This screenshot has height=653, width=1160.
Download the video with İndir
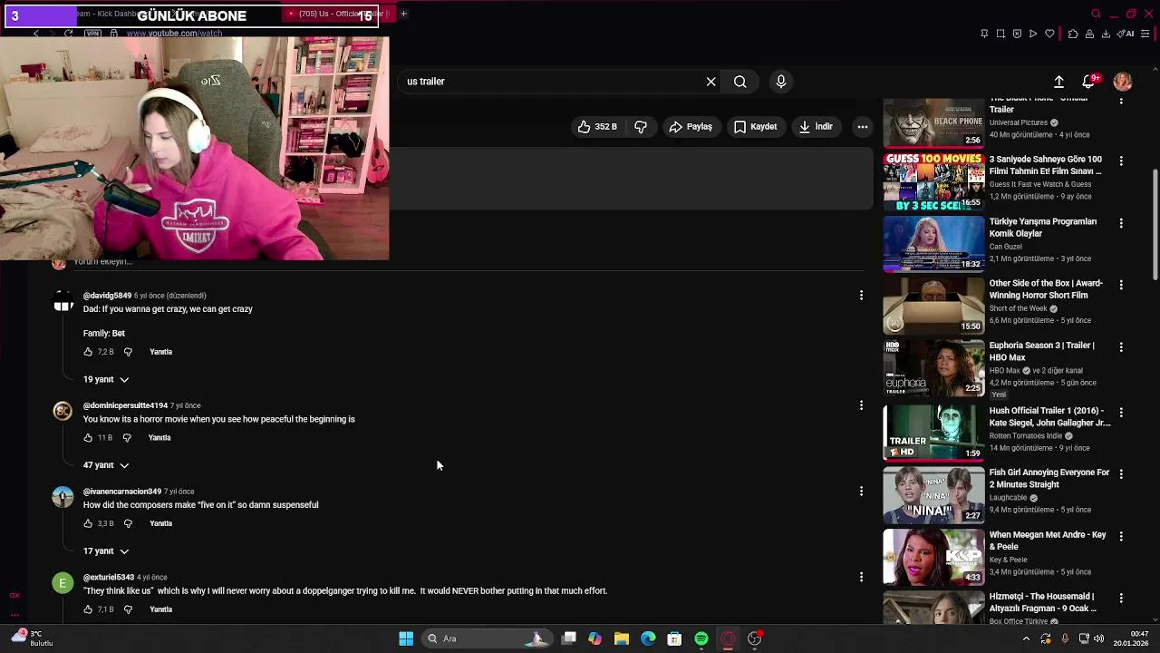tap(816, 127)
